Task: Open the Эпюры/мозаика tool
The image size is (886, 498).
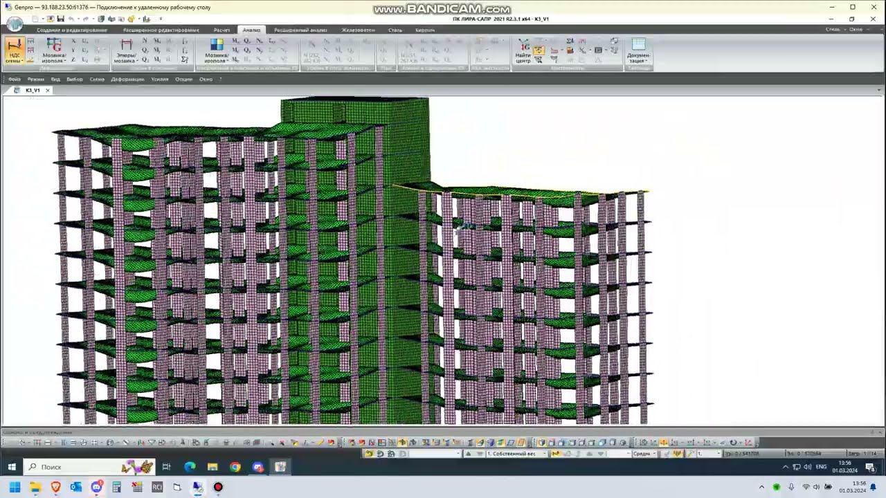Action: [x=126, y=51]
